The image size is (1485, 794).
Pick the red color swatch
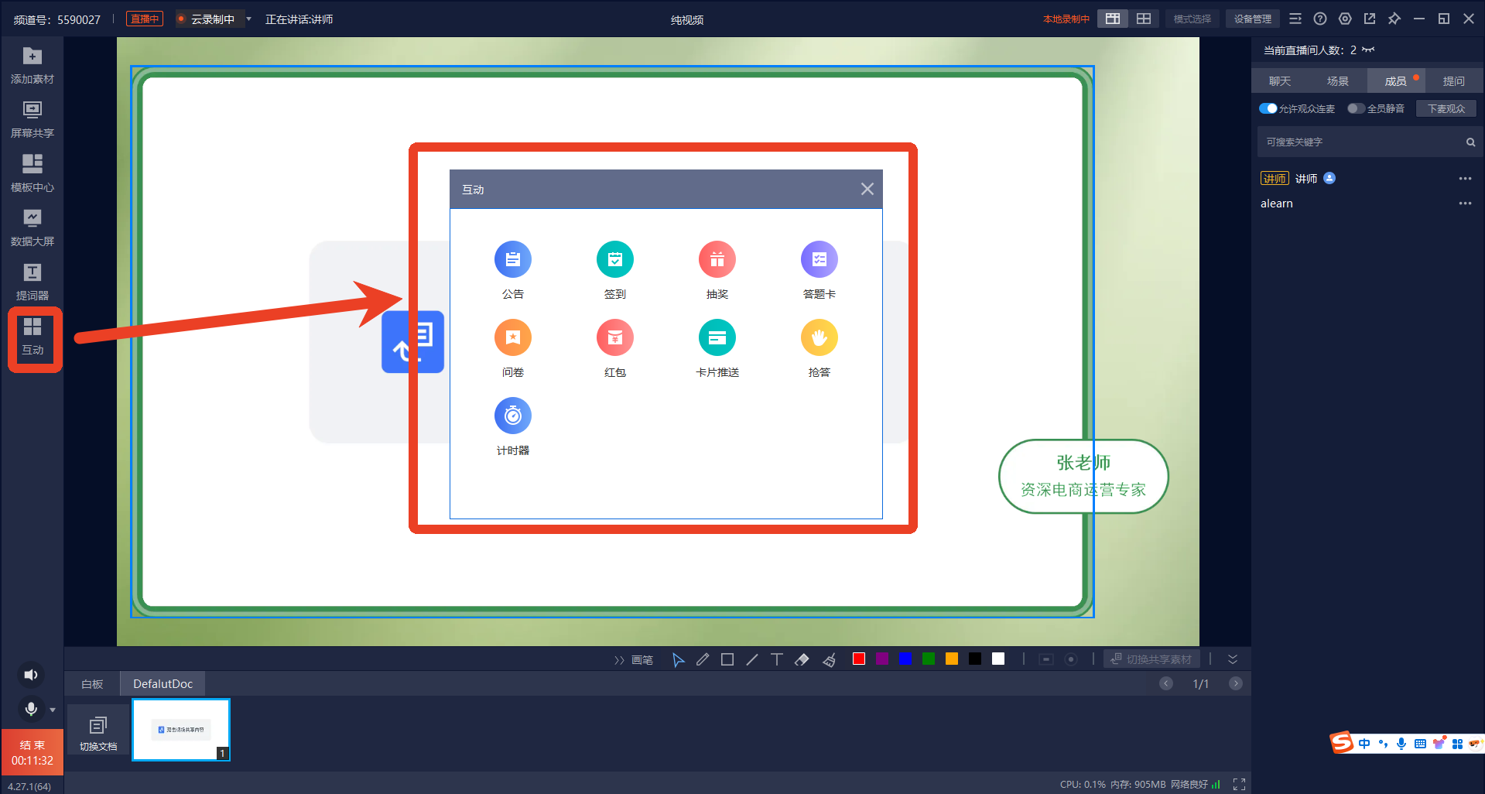(859, 659)
